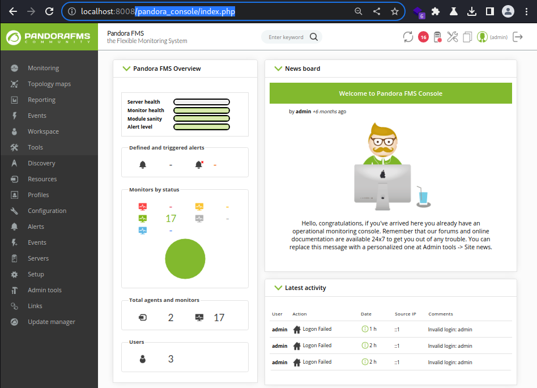
Task: Click the green monitors pie chart
Action: (185, 259)
